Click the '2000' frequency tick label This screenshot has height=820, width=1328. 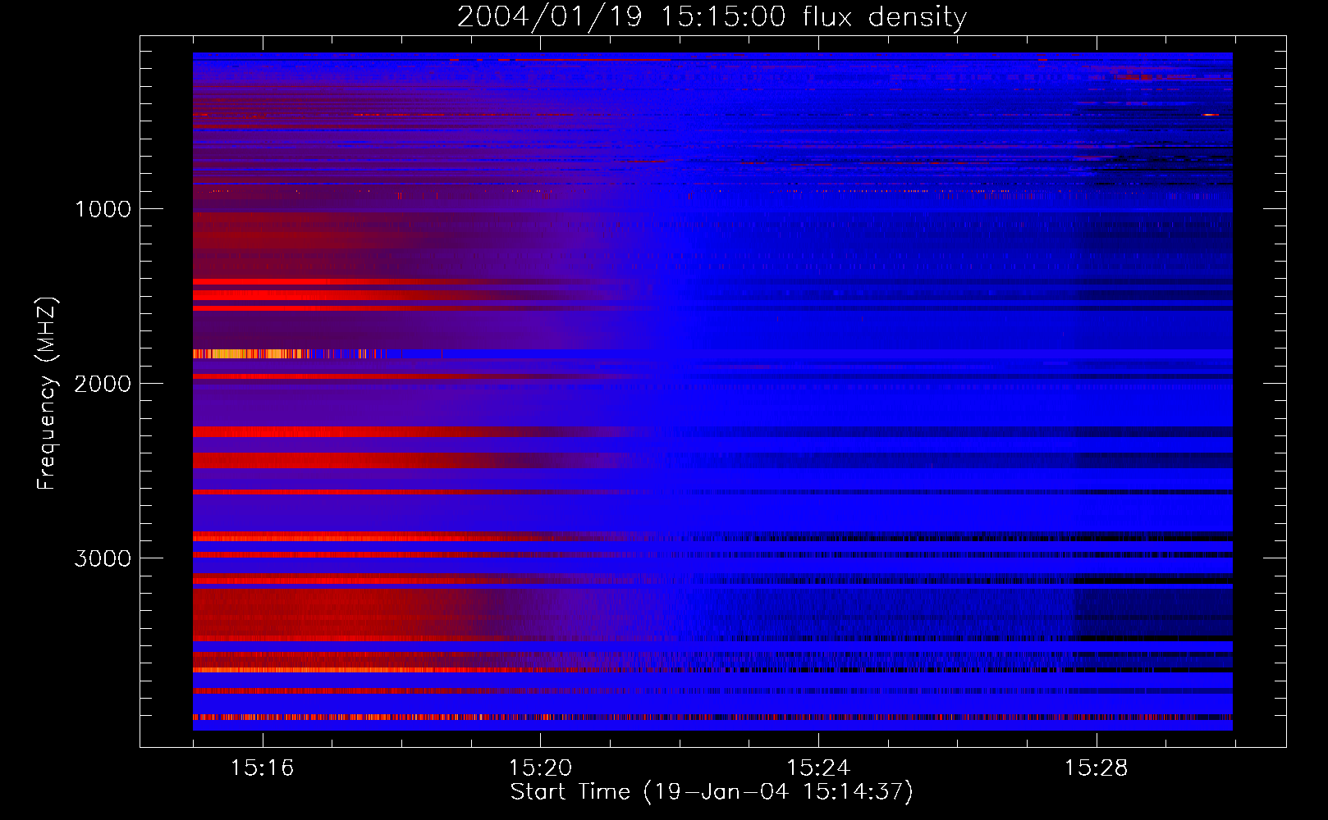(x=103, y=384)
